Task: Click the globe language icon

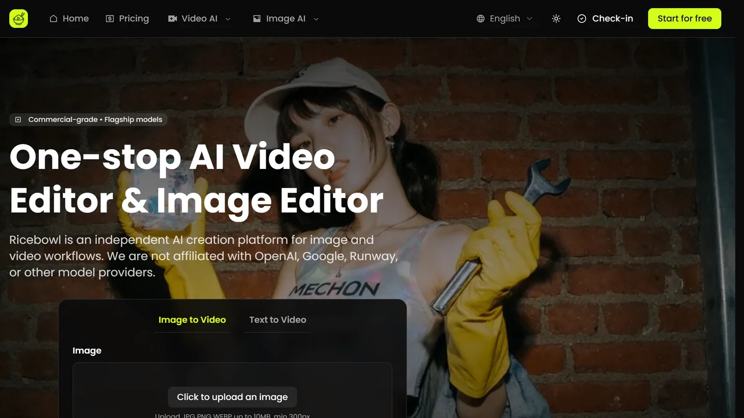Action: [x=481, y=19]
